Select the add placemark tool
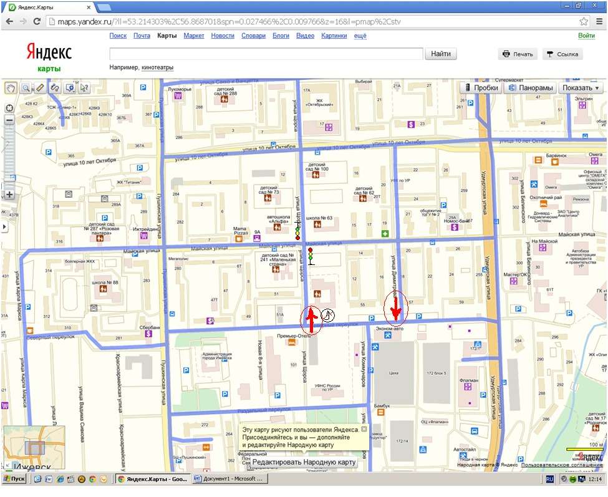The image size is (608, 497). click(69, 88)
